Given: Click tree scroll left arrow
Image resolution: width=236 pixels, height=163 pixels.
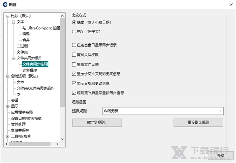Looking at the screenshot, I should coord(6,144).
